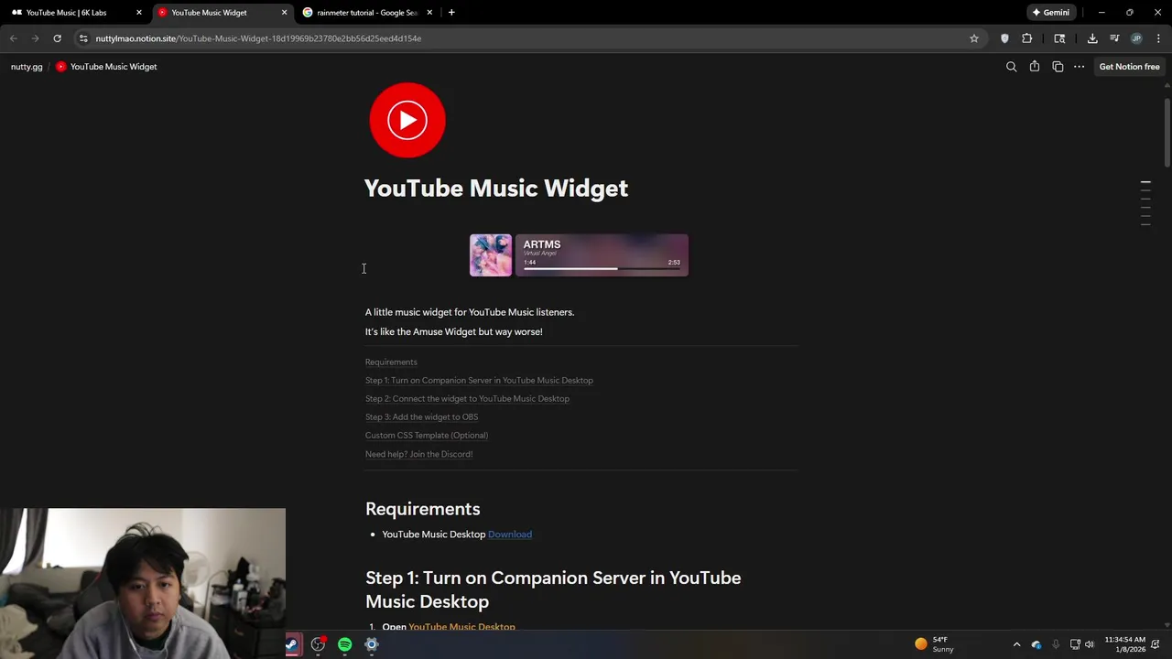Click the YouTube Music Widget page title
The width and height of the screenshot is (1172, 659).
coord(496,188)
